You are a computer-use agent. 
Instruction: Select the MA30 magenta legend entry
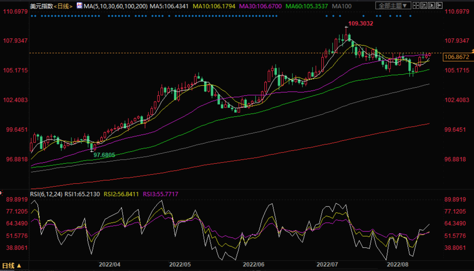260,6
